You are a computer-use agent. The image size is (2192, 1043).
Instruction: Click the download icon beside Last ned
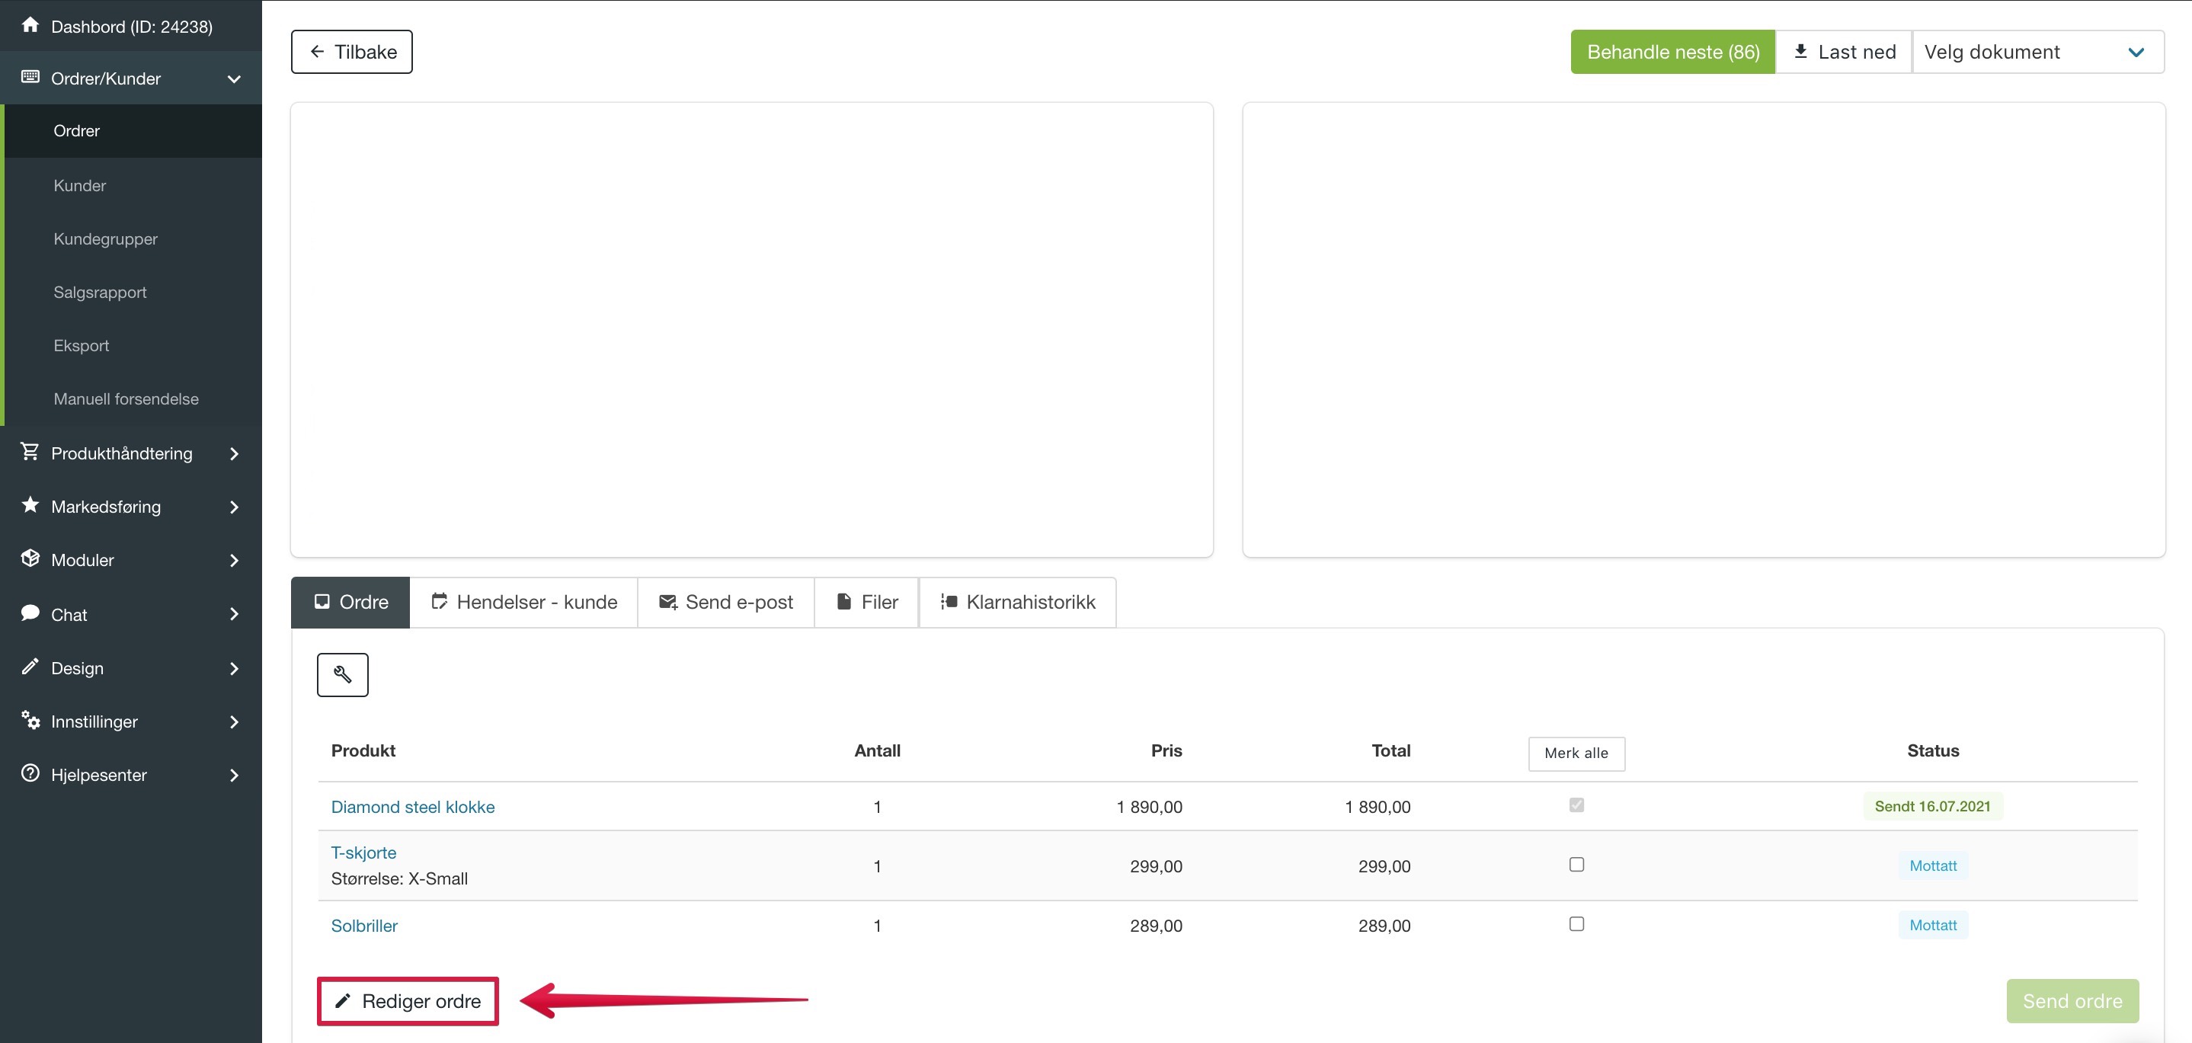click(1800, 51)
